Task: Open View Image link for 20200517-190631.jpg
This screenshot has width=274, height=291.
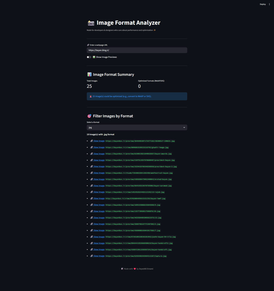Action: (98, 141)
